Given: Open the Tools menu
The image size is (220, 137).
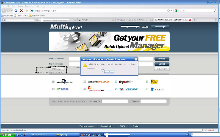Looking at the screenshot, I should pos(37,6).
